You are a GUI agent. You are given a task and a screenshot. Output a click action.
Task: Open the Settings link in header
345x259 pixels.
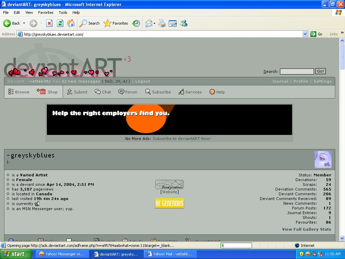(x=322, y=81)
